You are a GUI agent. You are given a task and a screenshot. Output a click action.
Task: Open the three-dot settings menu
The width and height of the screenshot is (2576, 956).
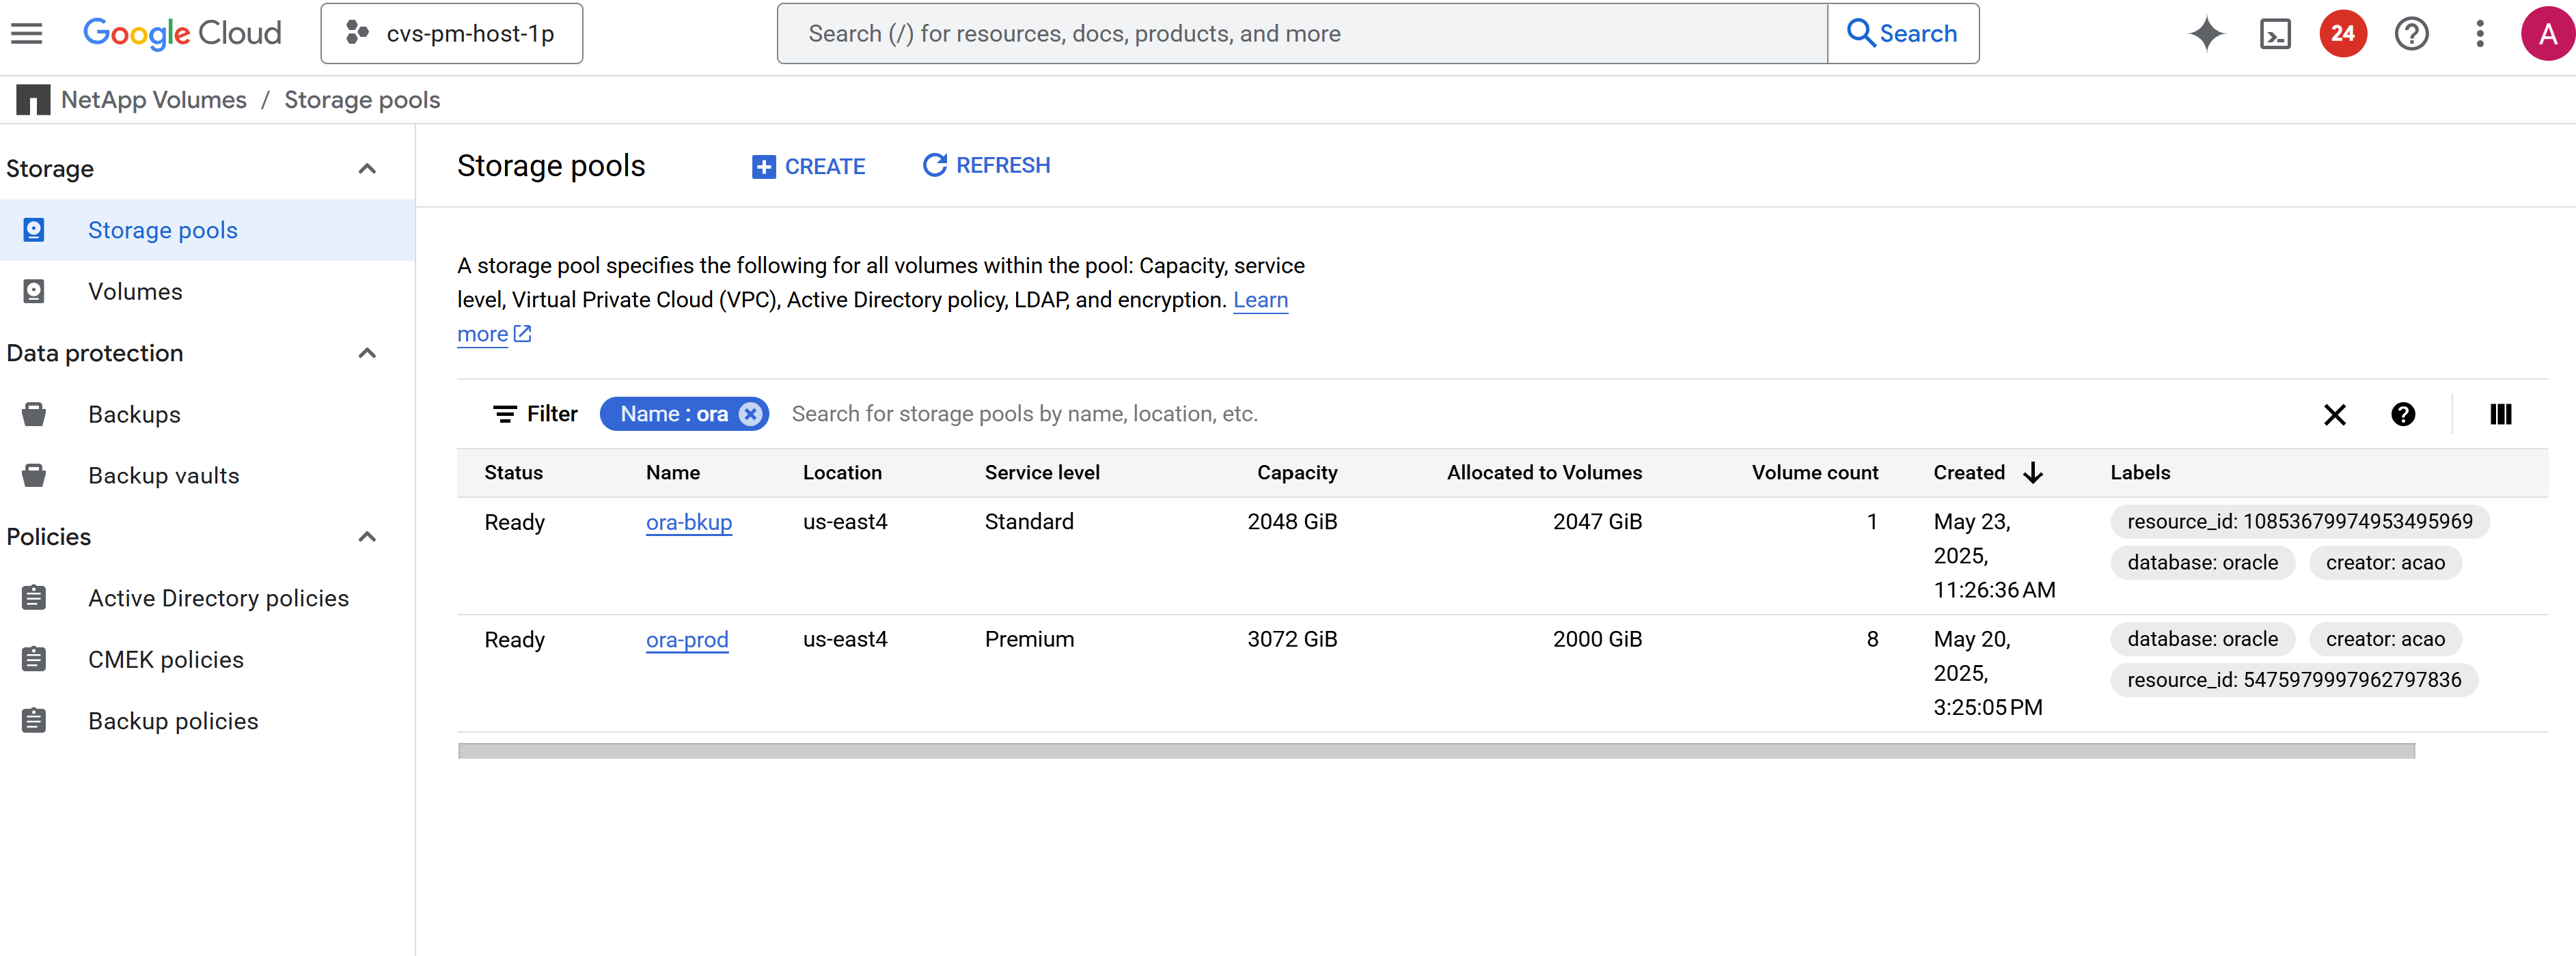2479,33
